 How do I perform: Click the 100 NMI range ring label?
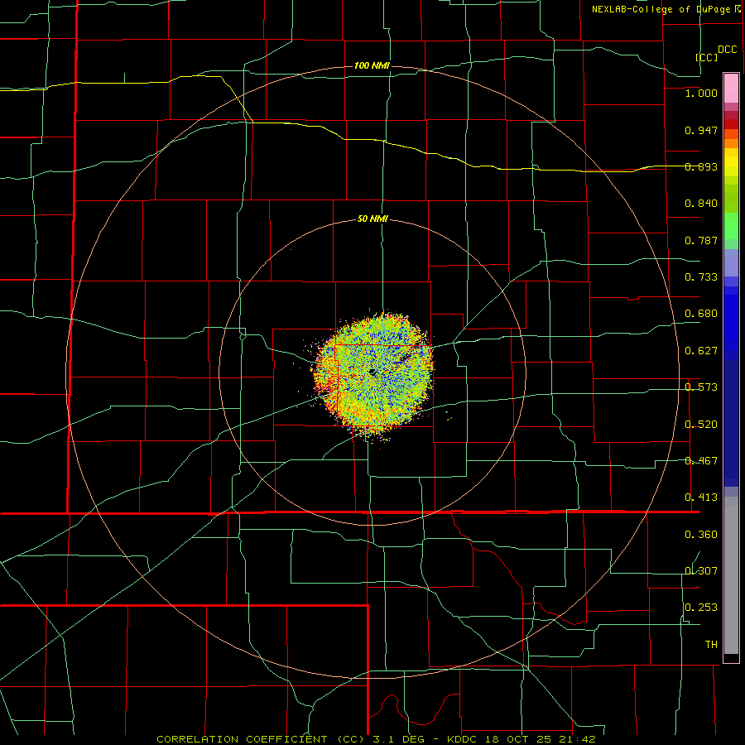(x=372, y=65)
